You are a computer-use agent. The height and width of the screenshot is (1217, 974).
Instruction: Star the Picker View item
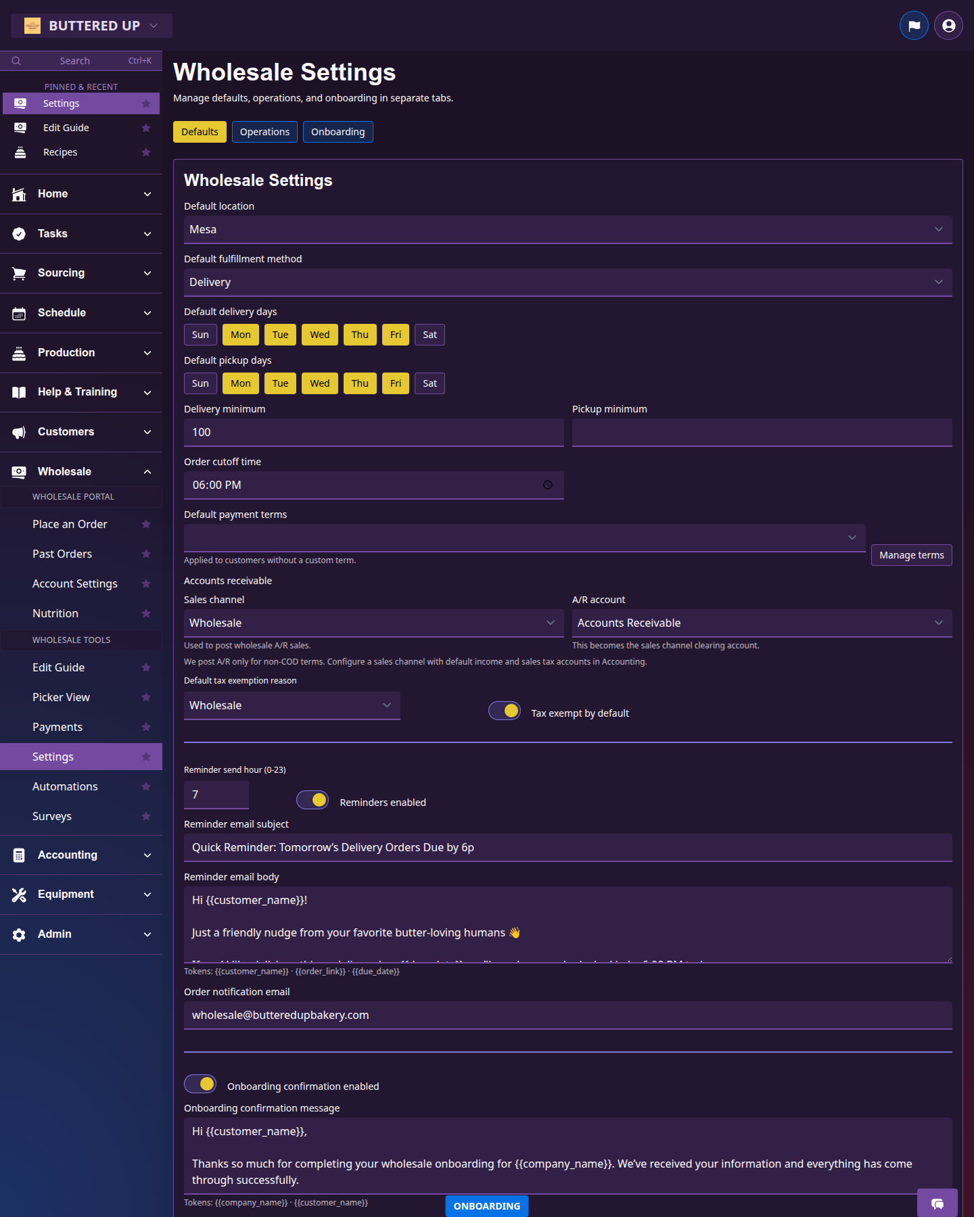coord(146,697)
